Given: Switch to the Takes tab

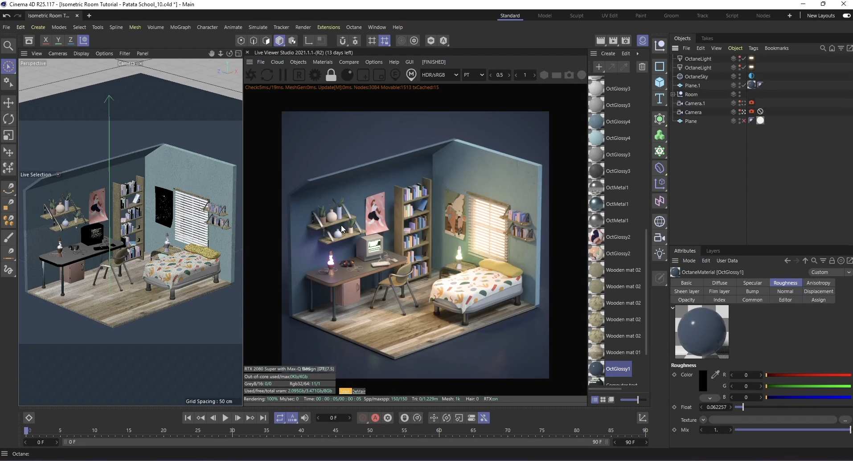Looking at the screenshot, I should 708,38.
